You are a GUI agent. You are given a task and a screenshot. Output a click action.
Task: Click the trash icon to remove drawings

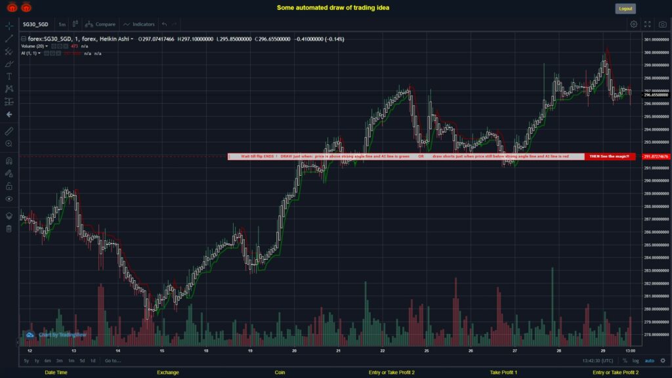9,228
